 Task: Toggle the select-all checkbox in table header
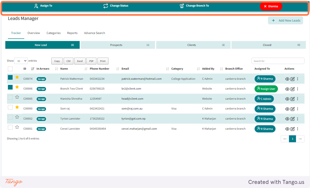tap(10, 69)
